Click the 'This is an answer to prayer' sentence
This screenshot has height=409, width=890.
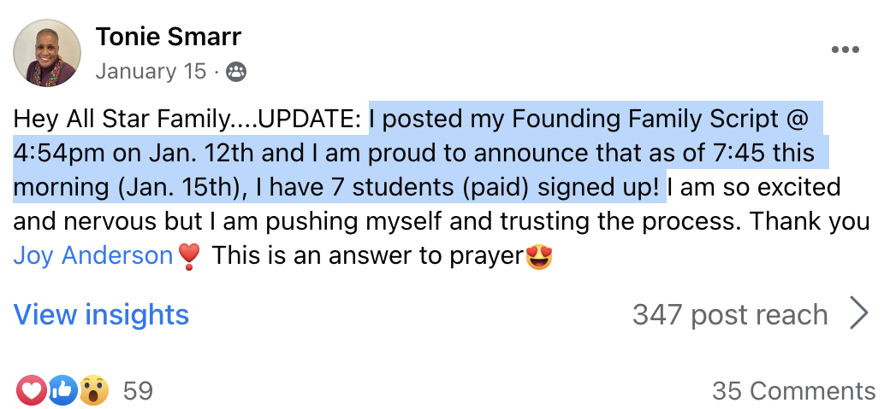coord(366,257)
